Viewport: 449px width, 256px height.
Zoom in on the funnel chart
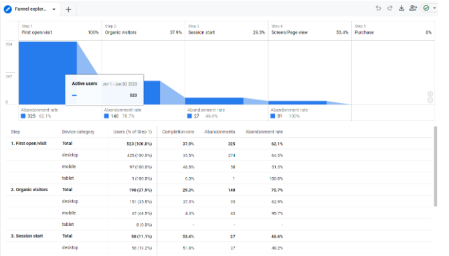pos(430,94)
